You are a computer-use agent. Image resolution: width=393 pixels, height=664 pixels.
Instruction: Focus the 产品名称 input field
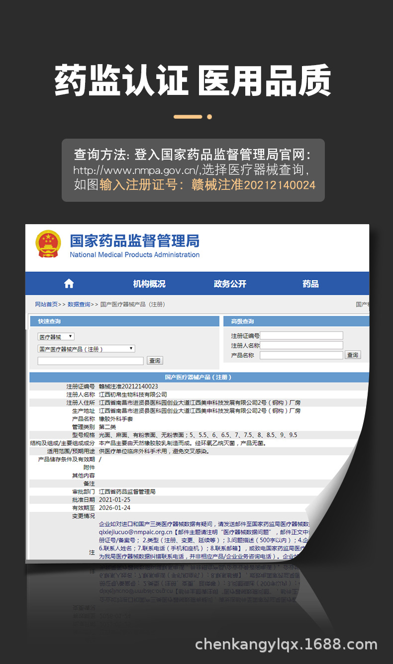pyautogui.click(x=301, y=355)
